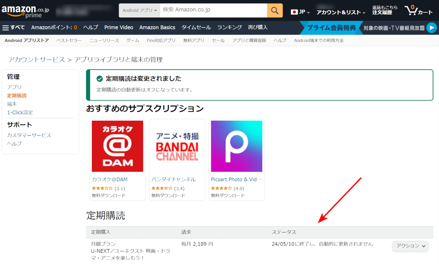Click the 24/05/10に終了し status text
The width and height of the screenshot is (439, 264).
[x=322, y=244]
